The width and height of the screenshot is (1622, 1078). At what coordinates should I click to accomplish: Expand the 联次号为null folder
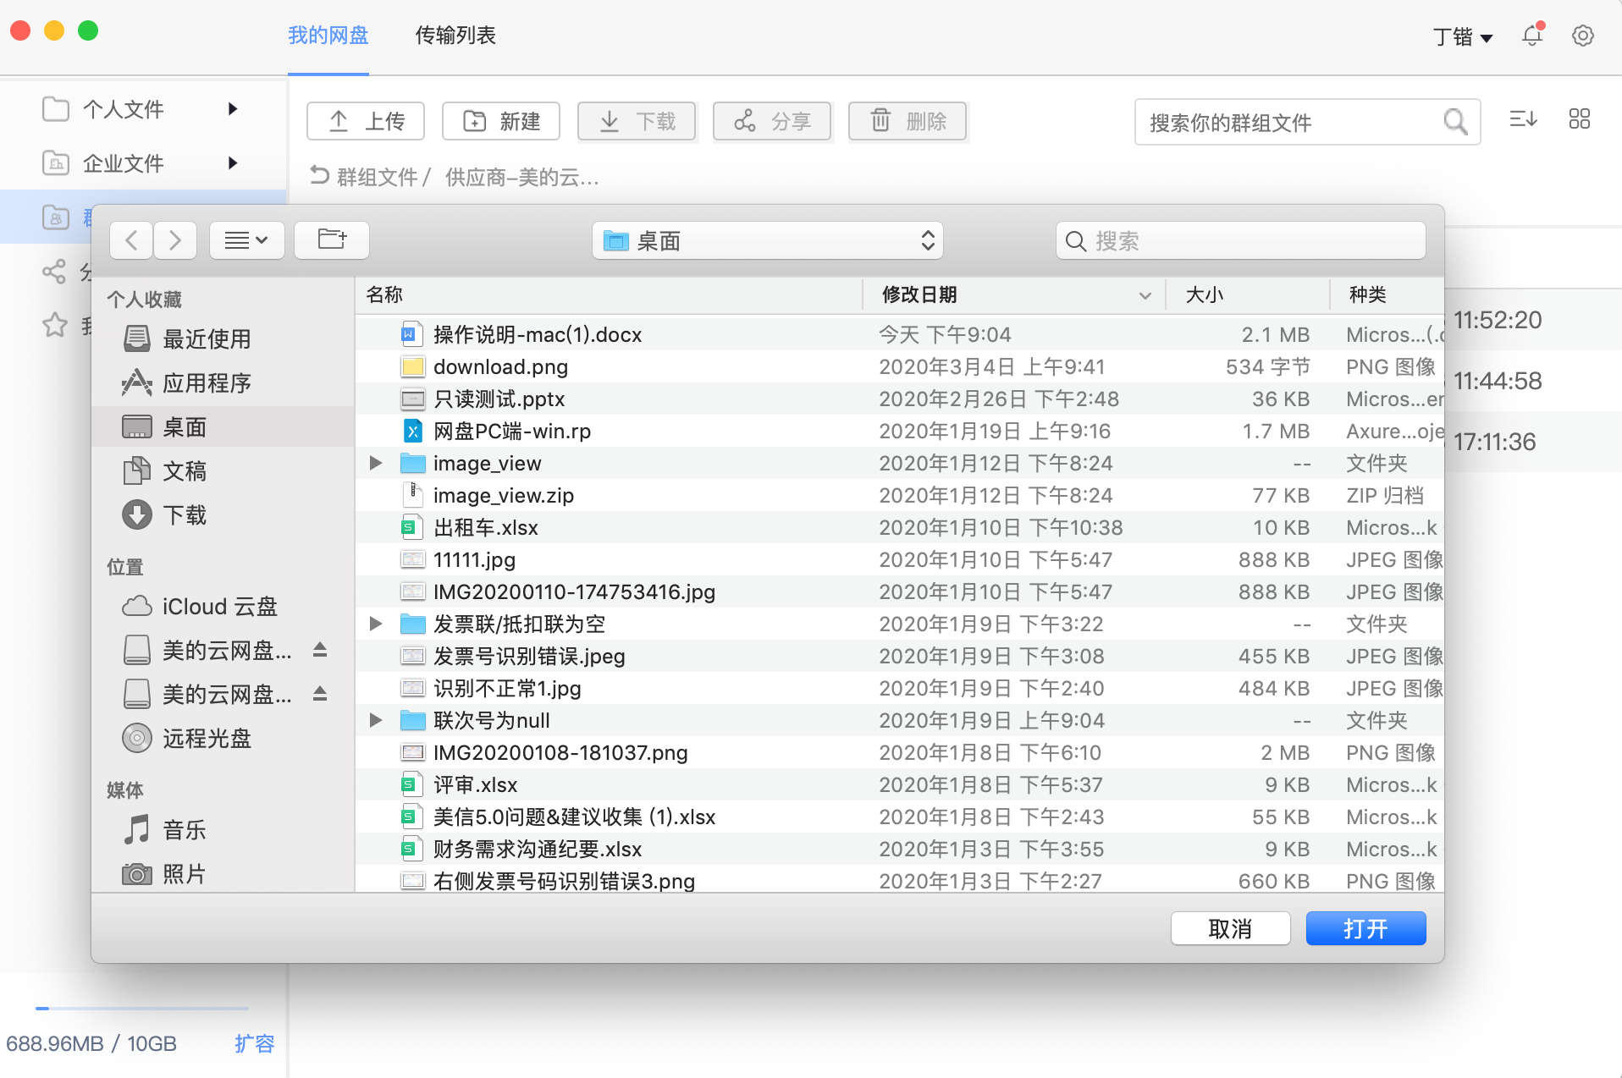pyautogui.click(x=376, y=720)
